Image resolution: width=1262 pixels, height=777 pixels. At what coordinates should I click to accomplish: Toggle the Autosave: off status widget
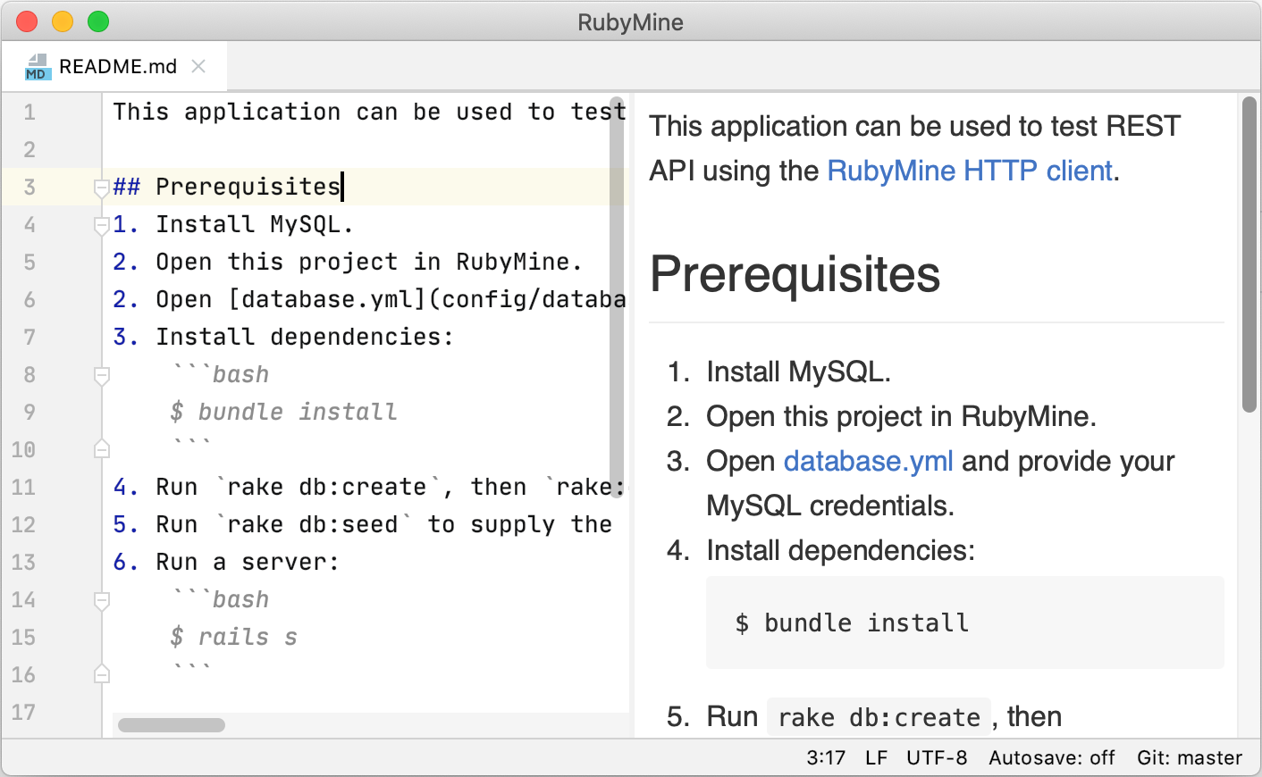[1051, 758]
